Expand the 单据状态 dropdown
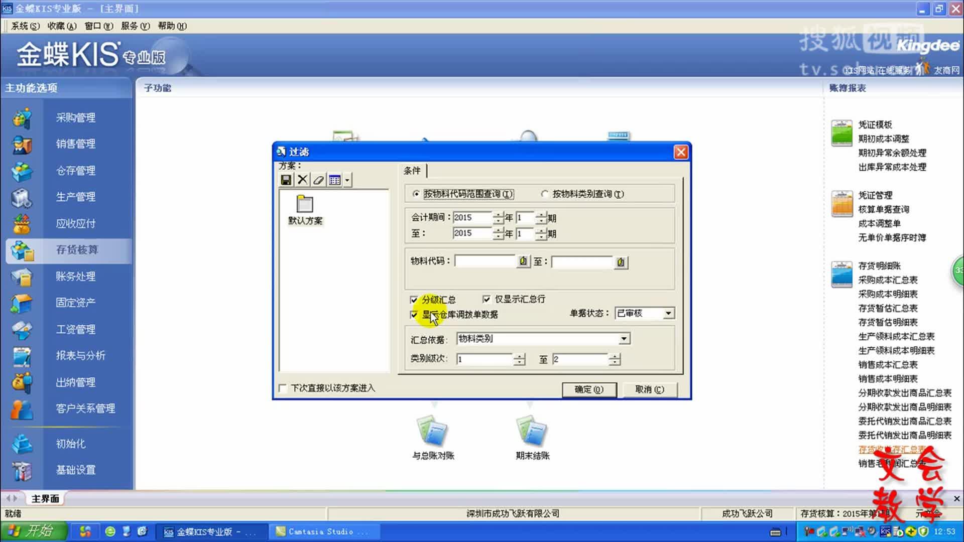 668,313
